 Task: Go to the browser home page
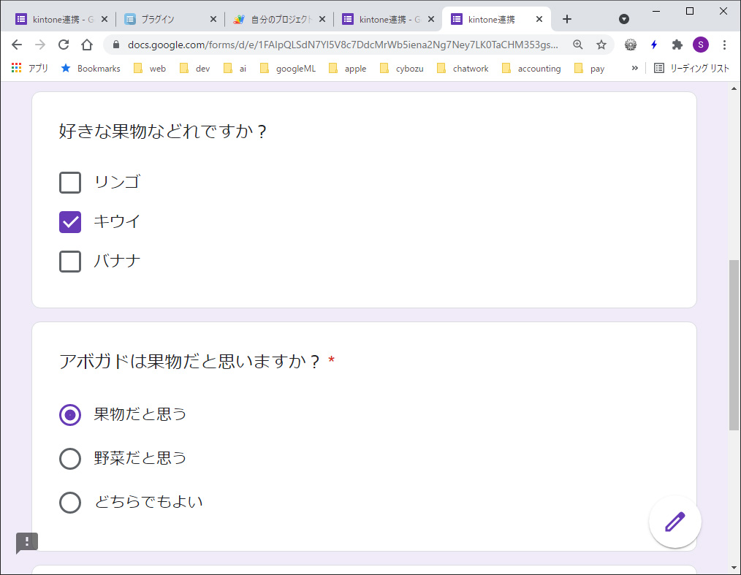(87, 45)
